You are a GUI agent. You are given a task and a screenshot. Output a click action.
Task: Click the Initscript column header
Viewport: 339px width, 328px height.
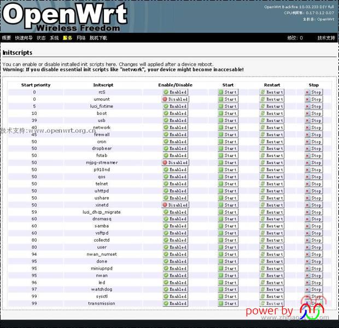(x=103, y=85)
